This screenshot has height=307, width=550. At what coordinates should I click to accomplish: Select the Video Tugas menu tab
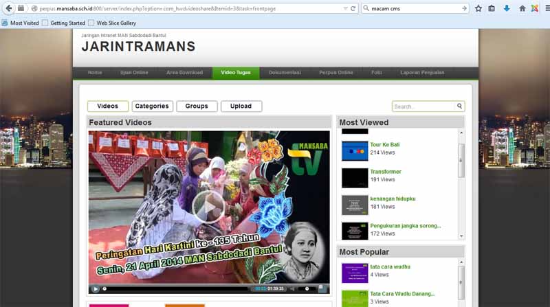click(236, 73)
